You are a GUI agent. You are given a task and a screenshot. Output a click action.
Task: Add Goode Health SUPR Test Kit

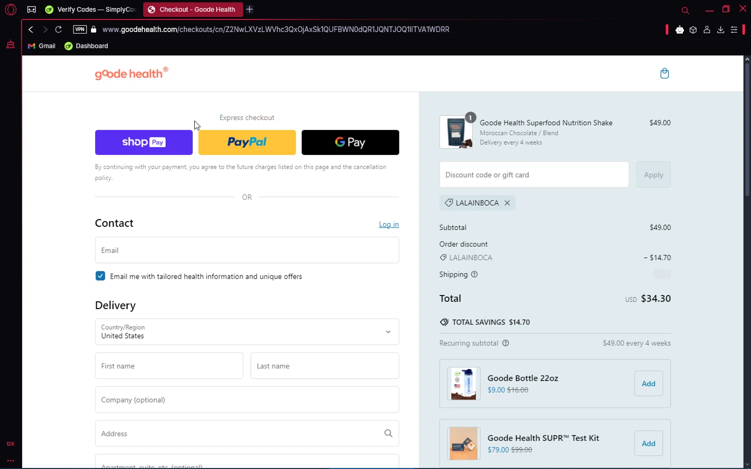click(648, 443)
